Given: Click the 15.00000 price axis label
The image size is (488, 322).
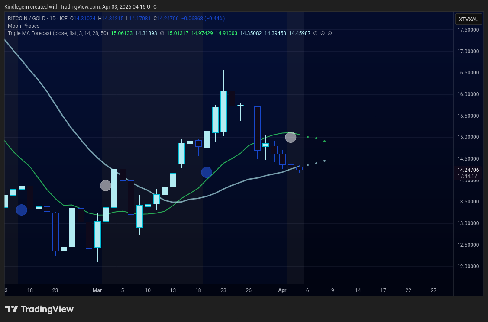Looking at the screenshot, I should click(468, 137).
